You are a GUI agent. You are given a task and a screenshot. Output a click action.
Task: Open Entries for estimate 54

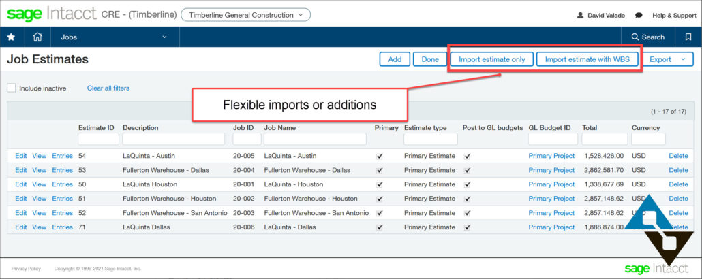click(62, 156)
